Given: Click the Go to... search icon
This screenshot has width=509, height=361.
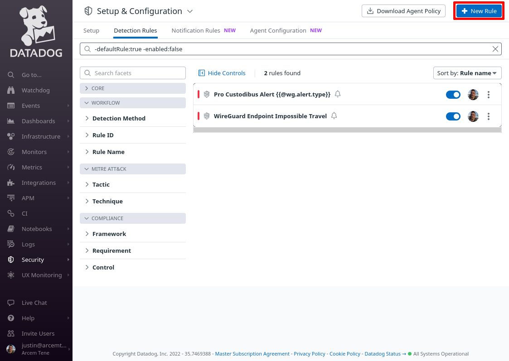Looking at the screenshot, I should coord(11,75).
